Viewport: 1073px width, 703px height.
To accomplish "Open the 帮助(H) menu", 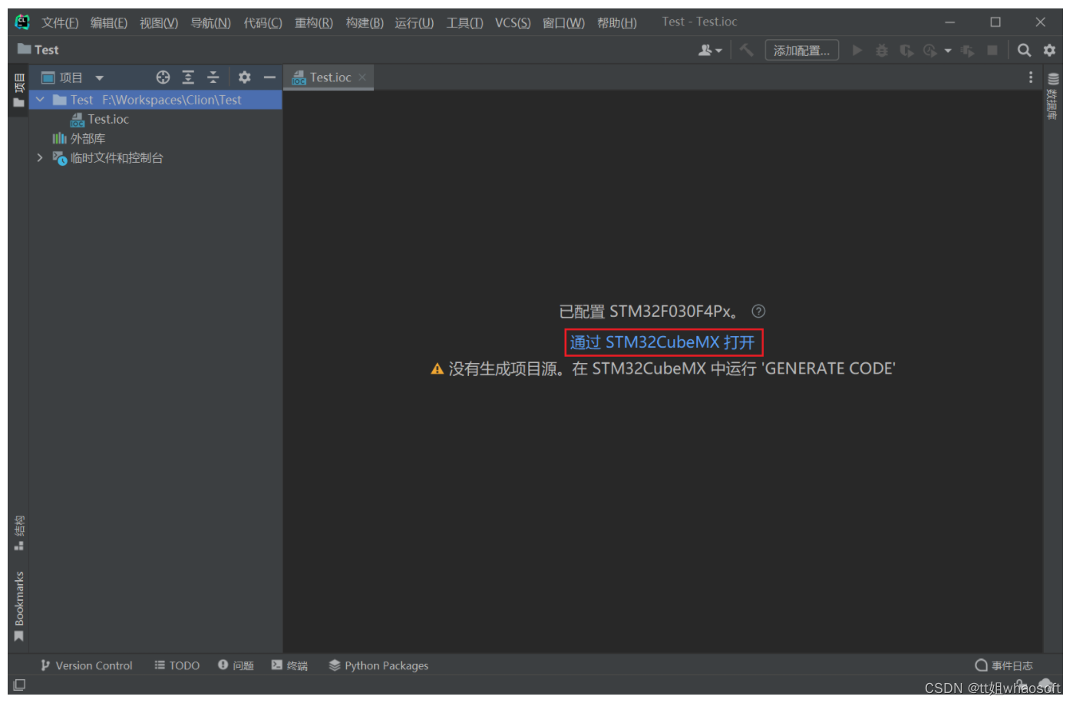I will click(x=617, y=23).
